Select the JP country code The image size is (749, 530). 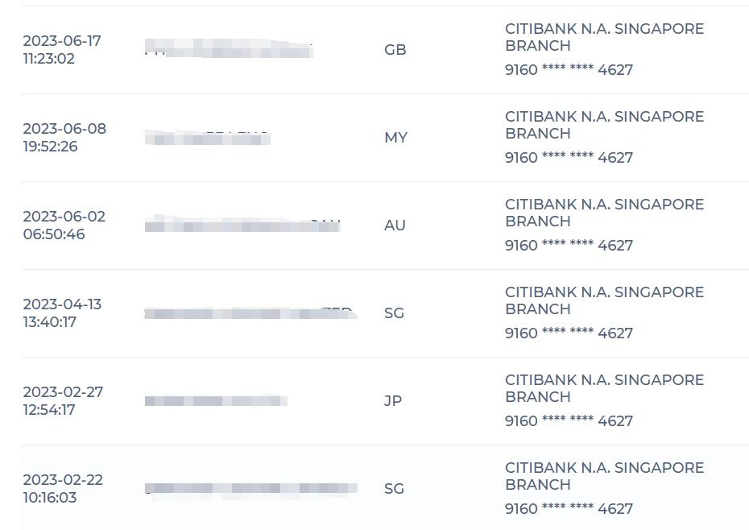pos(393,401)
